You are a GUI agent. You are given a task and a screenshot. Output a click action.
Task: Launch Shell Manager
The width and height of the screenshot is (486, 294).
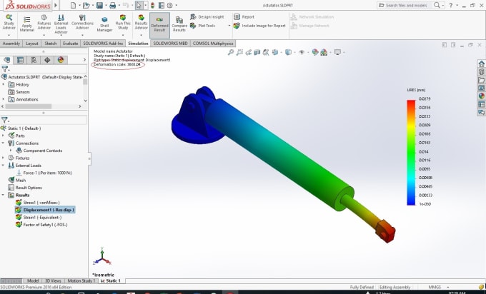tap(104, 24)
